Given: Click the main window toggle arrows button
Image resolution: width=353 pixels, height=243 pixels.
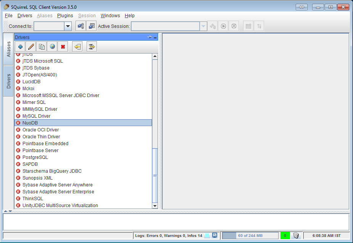Looking at the screenshot, I should click(x=301, y=7).
